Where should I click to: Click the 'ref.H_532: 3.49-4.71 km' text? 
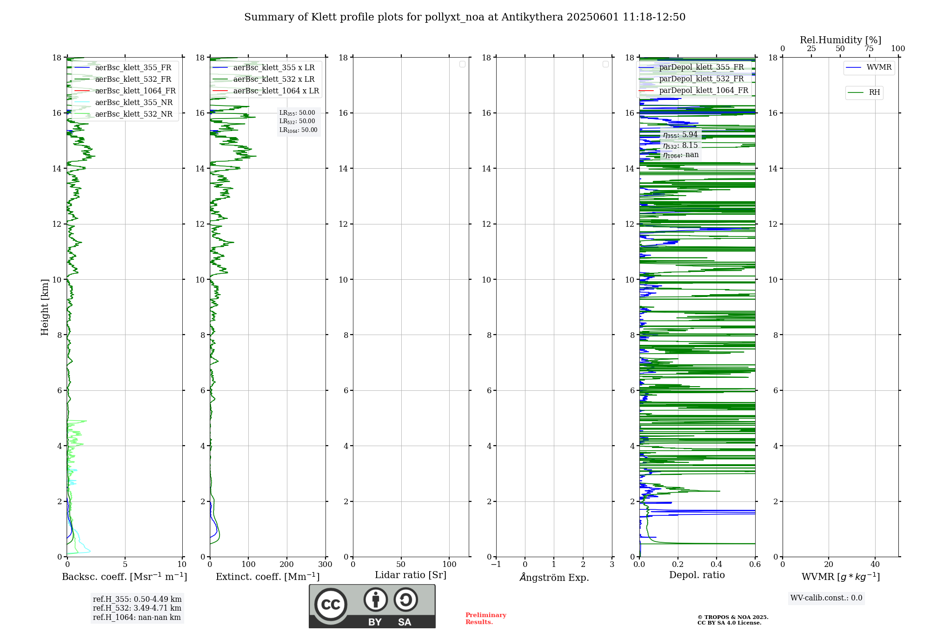[137, 608]
